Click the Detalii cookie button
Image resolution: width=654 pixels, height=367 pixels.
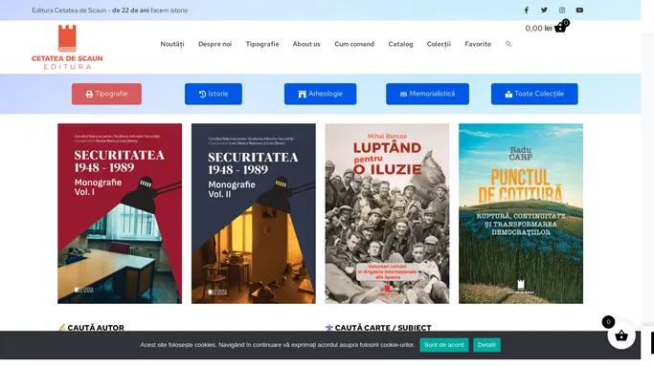(486, 344)
